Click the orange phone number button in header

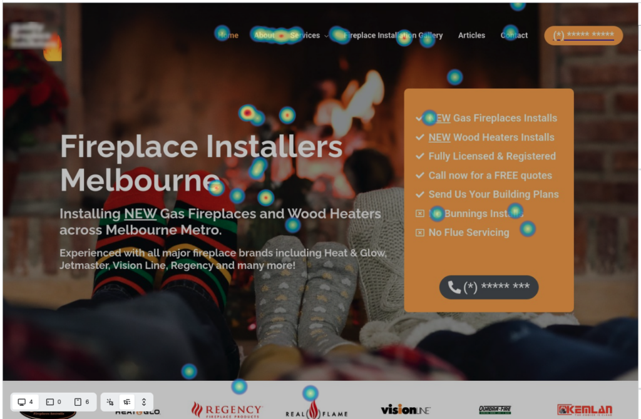[x=583, y=36]
